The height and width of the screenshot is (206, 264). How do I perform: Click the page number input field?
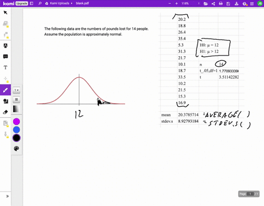click(250, 194)
